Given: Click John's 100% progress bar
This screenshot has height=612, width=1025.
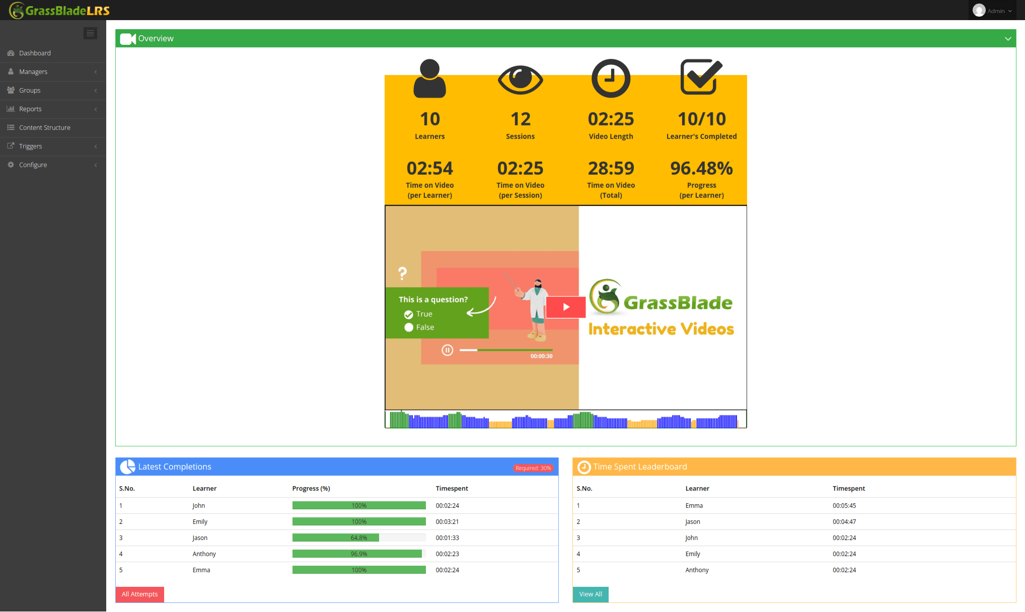Looking at the screenshot, I should point(359,505).
